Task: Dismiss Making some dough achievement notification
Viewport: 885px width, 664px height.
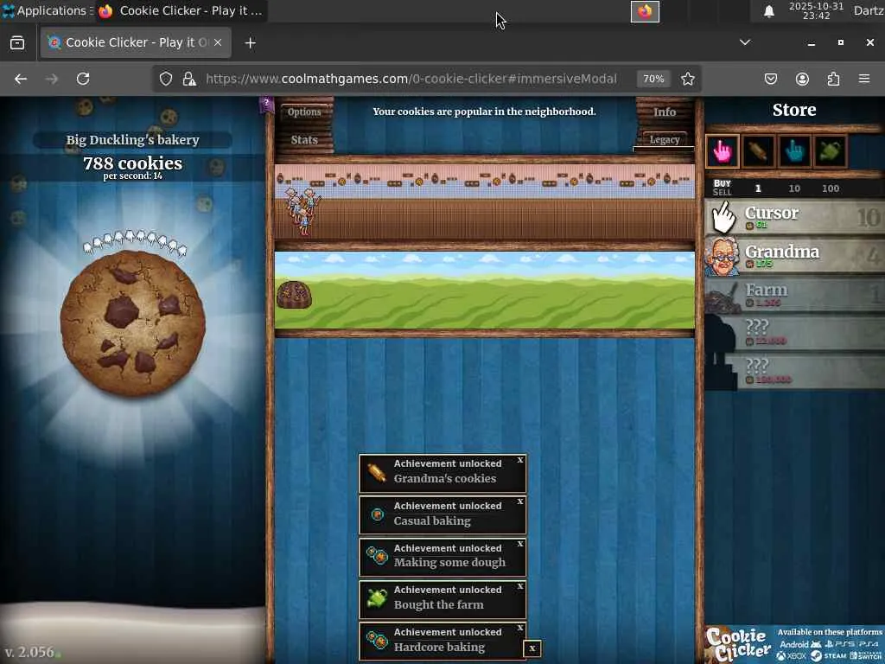Action: click(520, 544)
